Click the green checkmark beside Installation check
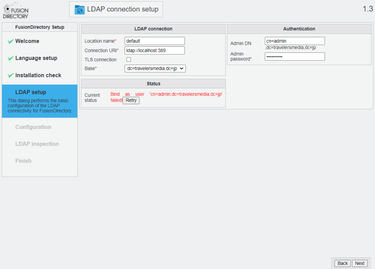 pyautogui.click(x=11, y=76)
